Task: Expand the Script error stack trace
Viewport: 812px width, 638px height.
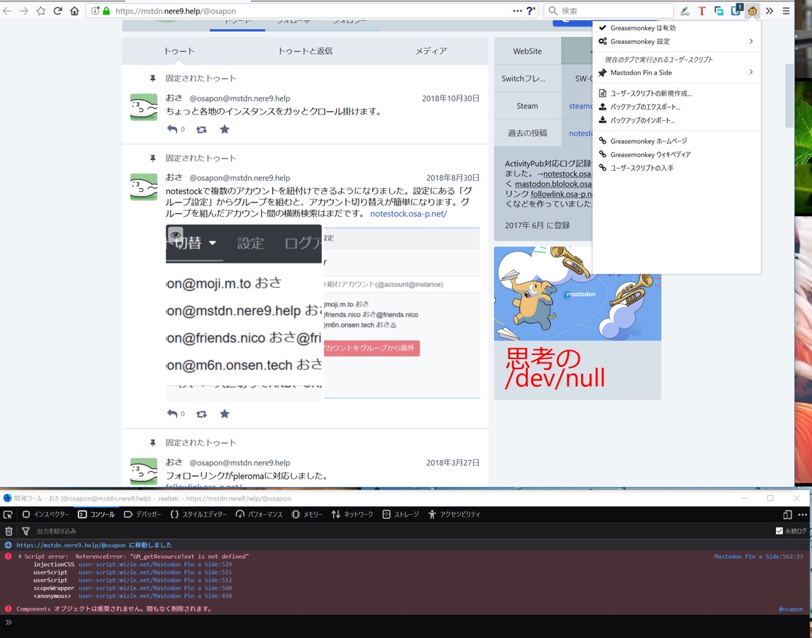Action: point(20,557)
